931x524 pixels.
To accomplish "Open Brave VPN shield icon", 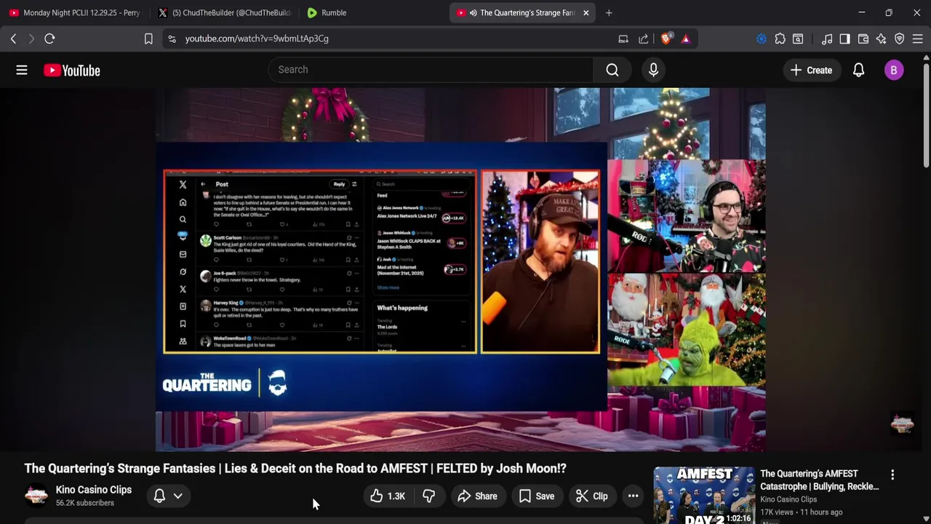I will pyautogui.click(x=900, y=39).
